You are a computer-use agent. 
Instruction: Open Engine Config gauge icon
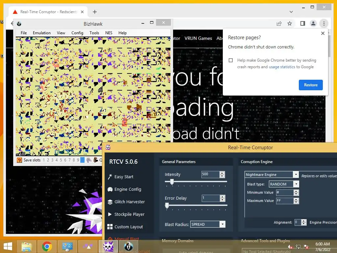point(110,189)
